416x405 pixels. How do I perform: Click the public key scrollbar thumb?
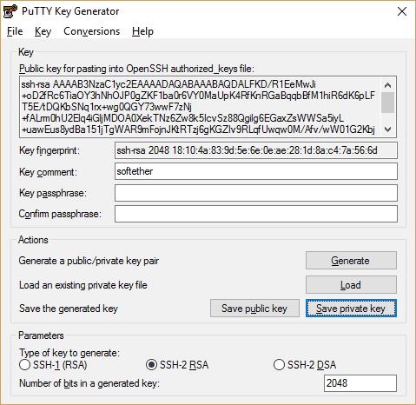387,103
